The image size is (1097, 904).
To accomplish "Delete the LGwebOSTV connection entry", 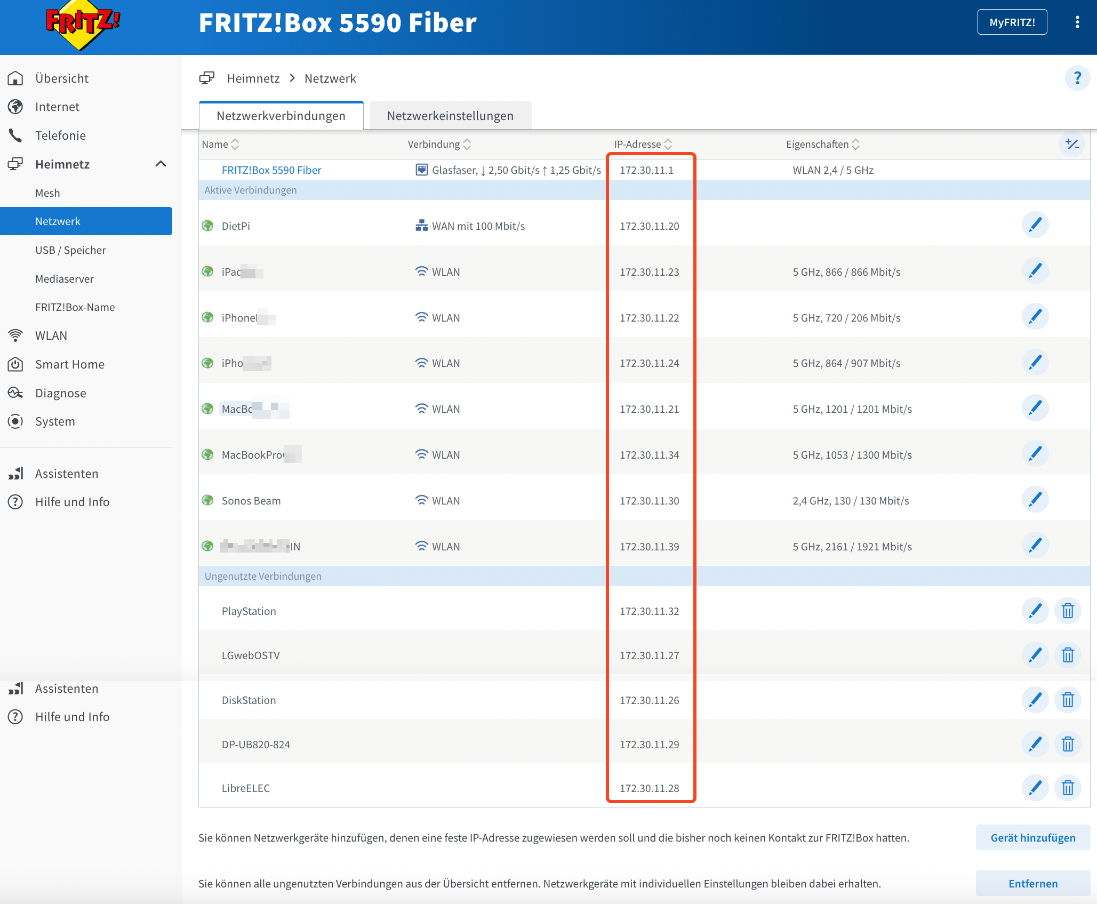I will (1067, 655).
